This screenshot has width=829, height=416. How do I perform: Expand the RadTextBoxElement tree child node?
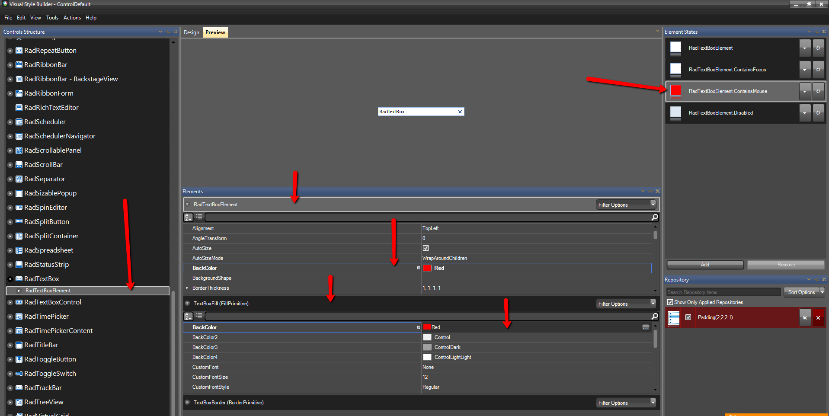[x=19, y=291]
